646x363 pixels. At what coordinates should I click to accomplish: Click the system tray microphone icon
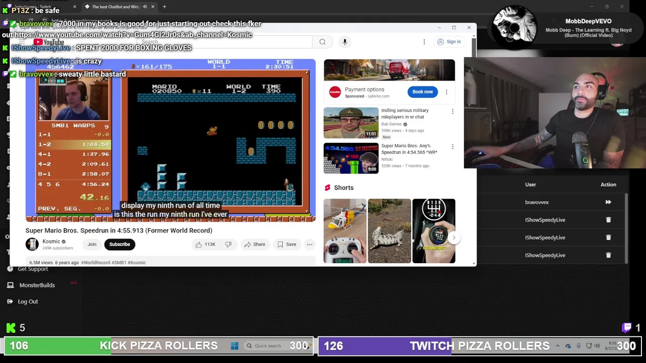578,346
